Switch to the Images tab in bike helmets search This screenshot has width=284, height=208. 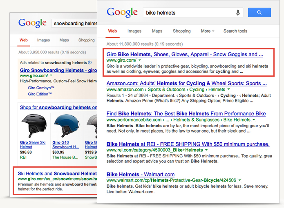pos(134,31)
